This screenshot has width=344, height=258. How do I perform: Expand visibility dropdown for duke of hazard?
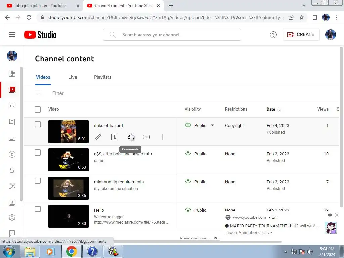(212, 126)
